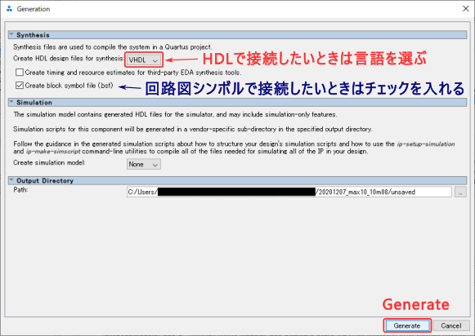Enable timing and resource estimates checkbox
The width and height of the screenshot is (475, 336).
20,73
